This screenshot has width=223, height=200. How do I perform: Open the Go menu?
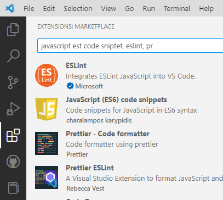(x=129, y=9)
